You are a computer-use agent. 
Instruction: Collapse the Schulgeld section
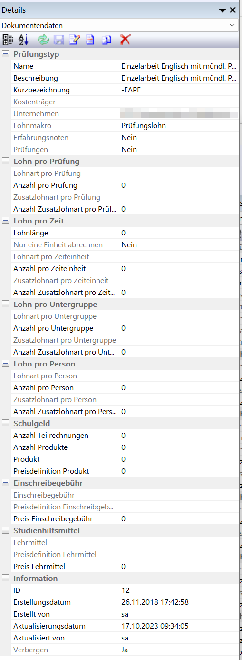[x=5, y=424]
